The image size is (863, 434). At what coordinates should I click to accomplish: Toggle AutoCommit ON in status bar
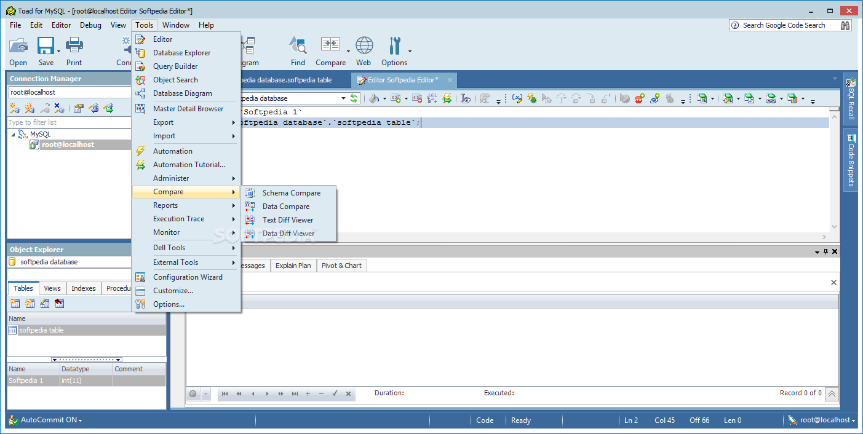46,420
